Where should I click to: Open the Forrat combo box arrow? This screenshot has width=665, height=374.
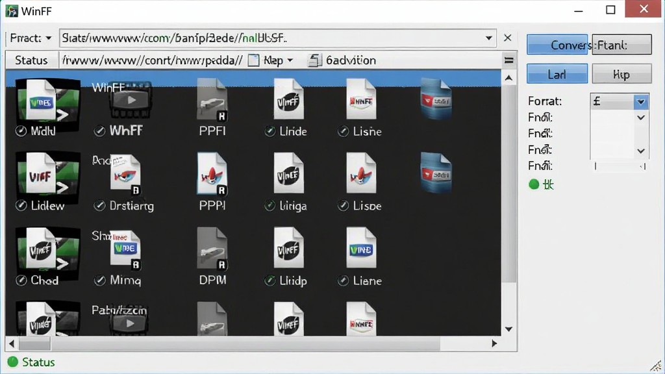click(641, 101)
